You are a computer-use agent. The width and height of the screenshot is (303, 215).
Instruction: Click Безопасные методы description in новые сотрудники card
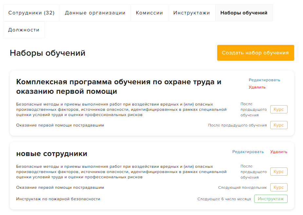(x=121, y=172)
